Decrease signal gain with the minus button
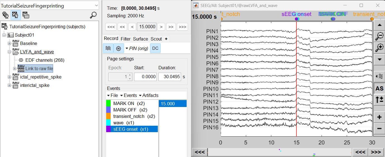Image resolution: width=385 pixels, height=157 pixels. click(x=379, y=129)
